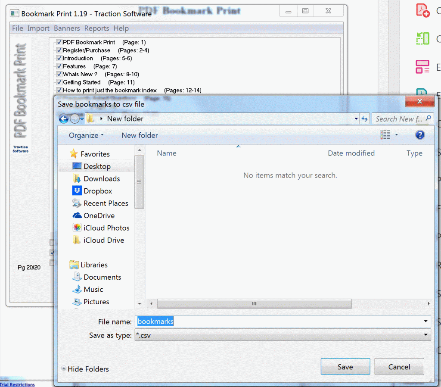Uncheck the Register/Purchase bookmark
Image resolution: width=441 pixels, height=387 pixels.
point(59,50)
